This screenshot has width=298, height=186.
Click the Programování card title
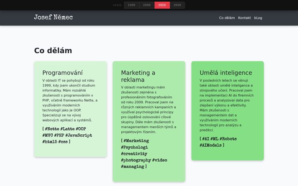[x=62, y=73]
